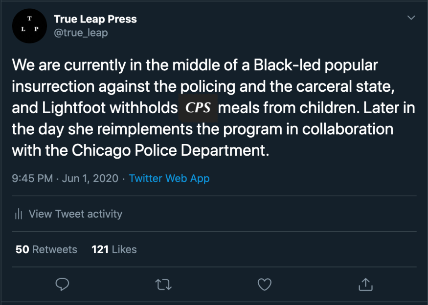The image size is (428, 305).
Task: Click the reply speech bubble icon
Action: [x=62, y=284]
